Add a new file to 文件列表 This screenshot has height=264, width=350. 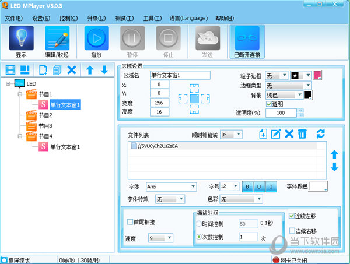tap(263, 134)
